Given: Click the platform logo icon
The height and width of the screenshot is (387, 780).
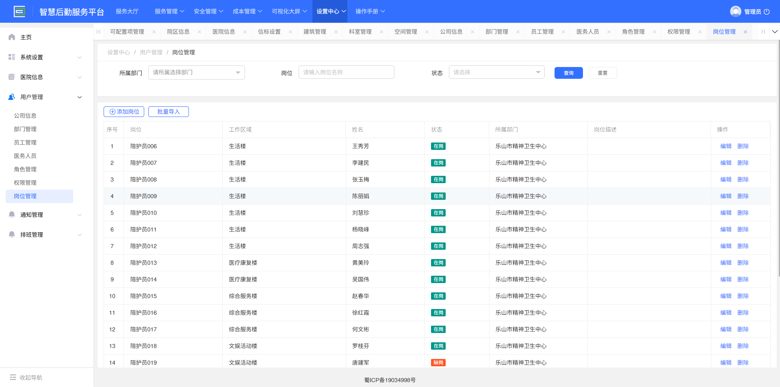Looking at the screenshot, I should pyautogui.click(x=19, y=11).
